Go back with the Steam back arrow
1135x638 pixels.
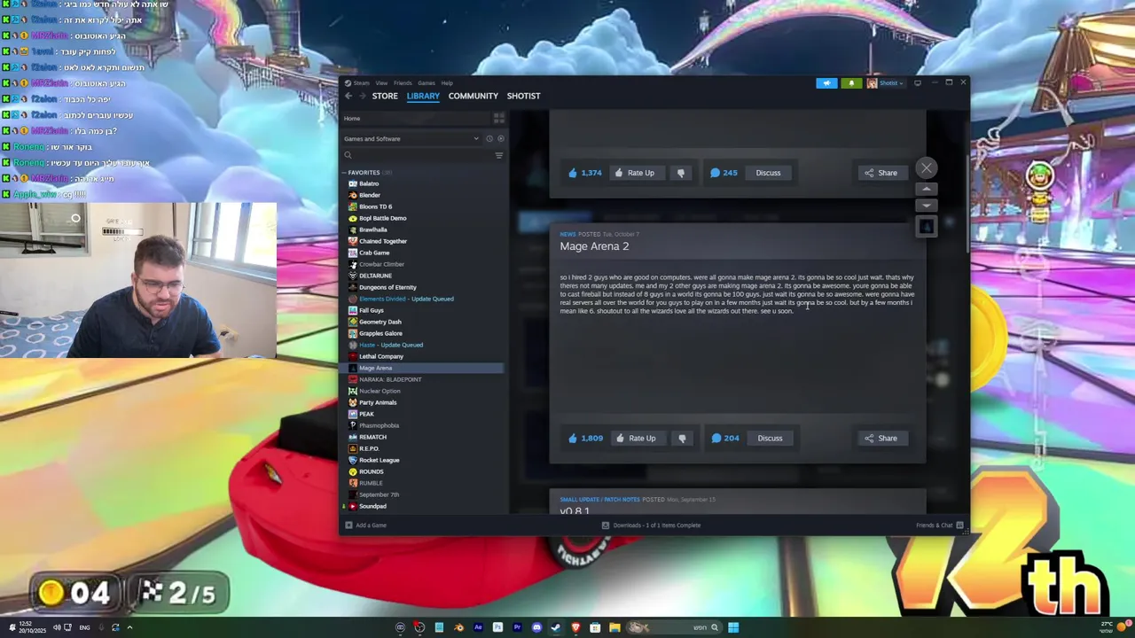click(348, 96)
